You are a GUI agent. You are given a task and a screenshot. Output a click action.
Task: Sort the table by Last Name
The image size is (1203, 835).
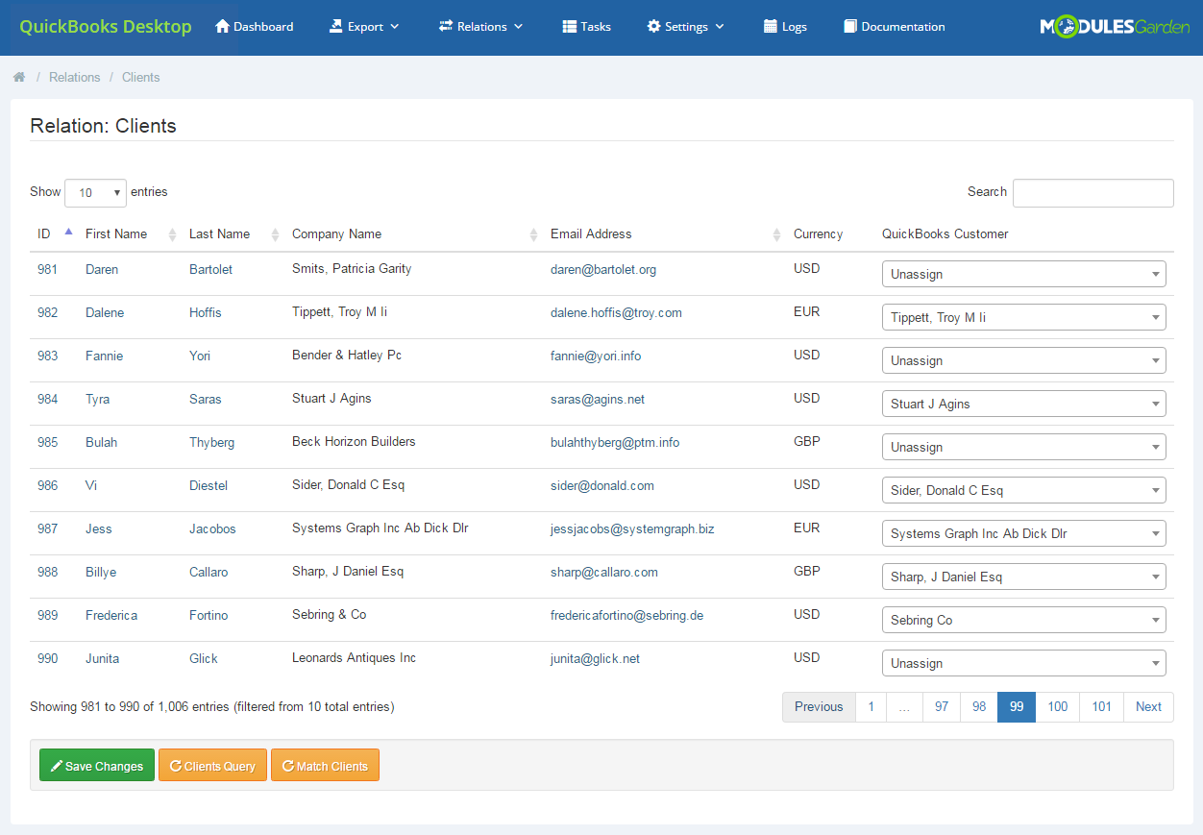pos(219,233)
